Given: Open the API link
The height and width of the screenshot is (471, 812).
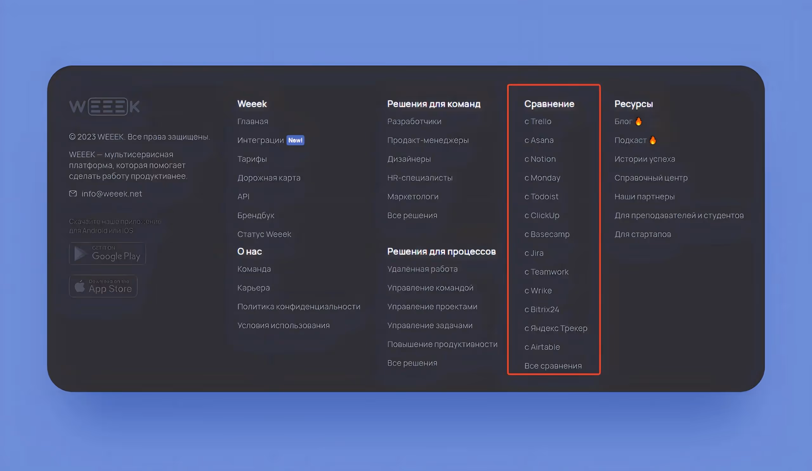Looking at the screenshot, I should click(x=243, y=197).
